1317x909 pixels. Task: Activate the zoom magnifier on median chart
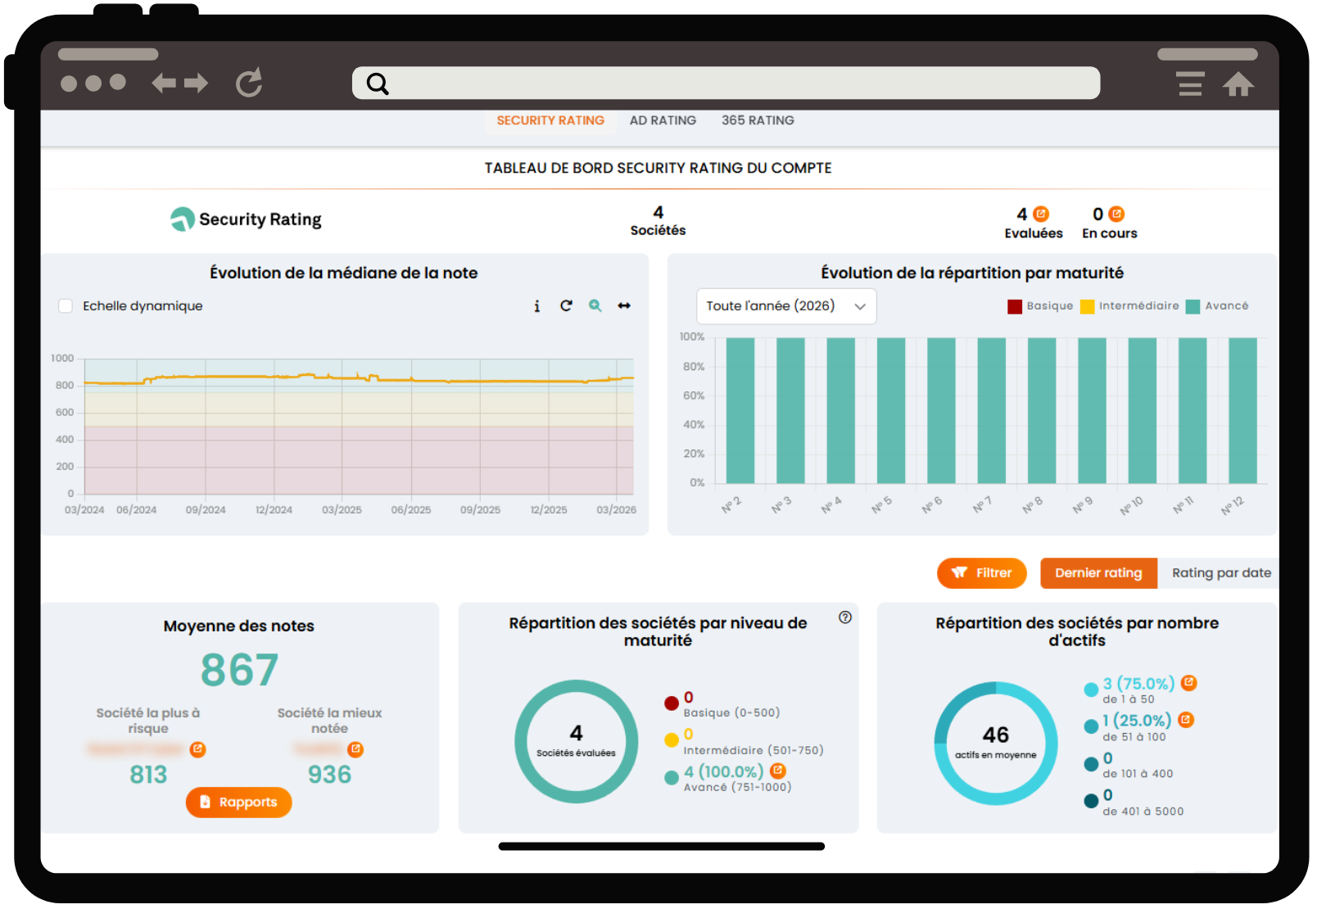[x=595, y=305]
